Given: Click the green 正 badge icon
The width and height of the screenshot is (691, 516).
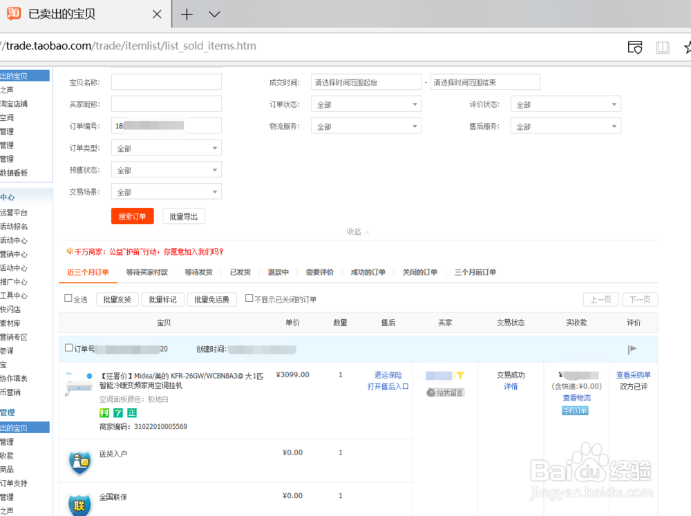Looking at the screenshot, I should click(132, 413).
